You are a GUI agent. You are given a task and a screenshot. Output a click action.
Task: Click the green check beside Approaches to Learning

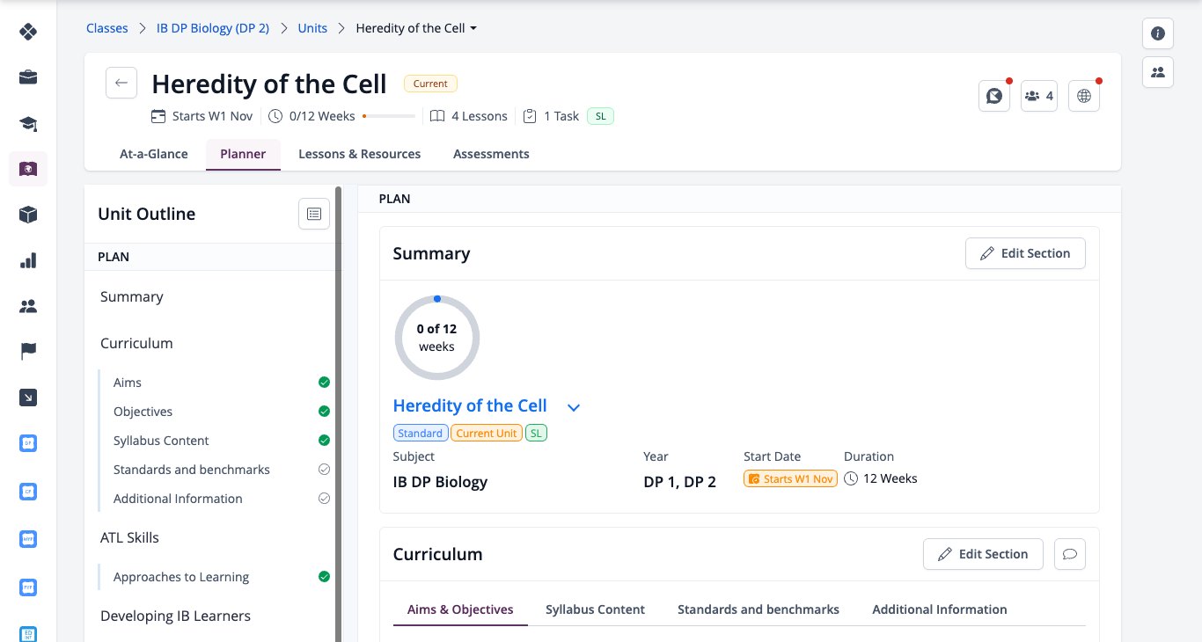point(324,577)
